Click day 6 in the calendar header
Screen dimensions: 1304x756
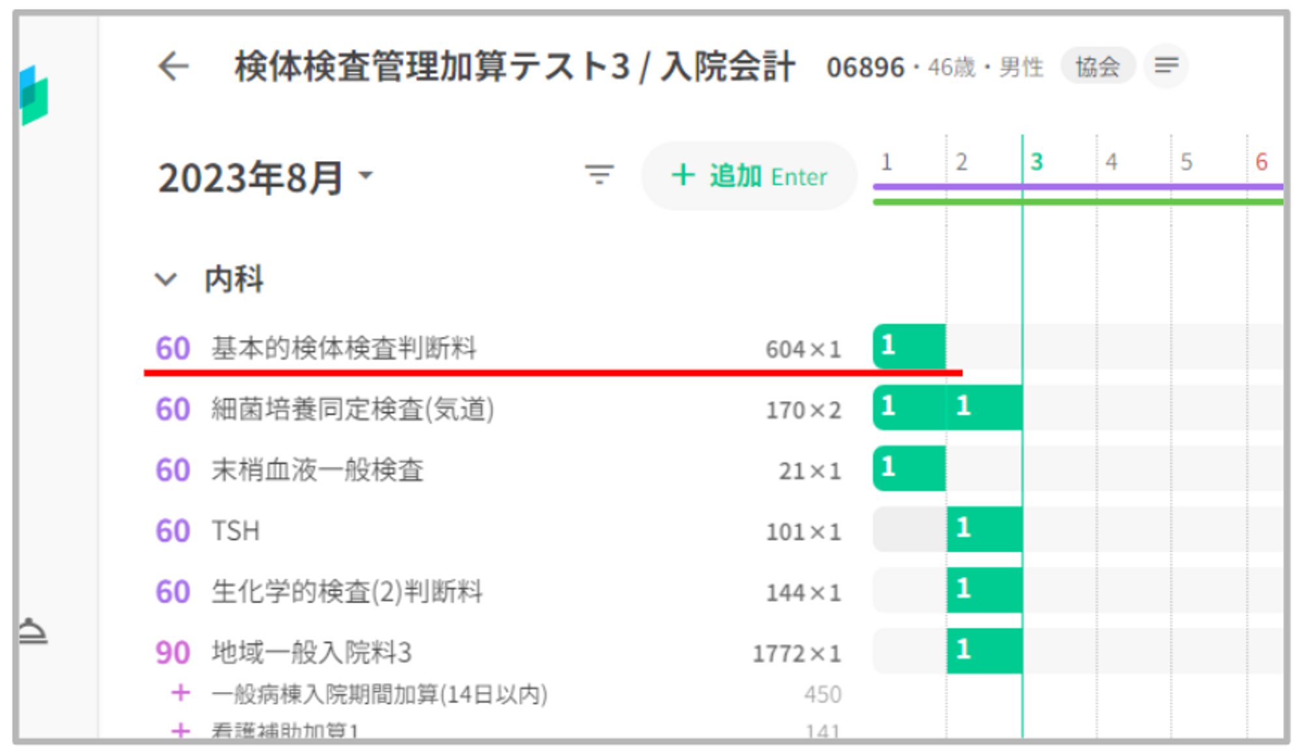click(x=1261, y=162)
